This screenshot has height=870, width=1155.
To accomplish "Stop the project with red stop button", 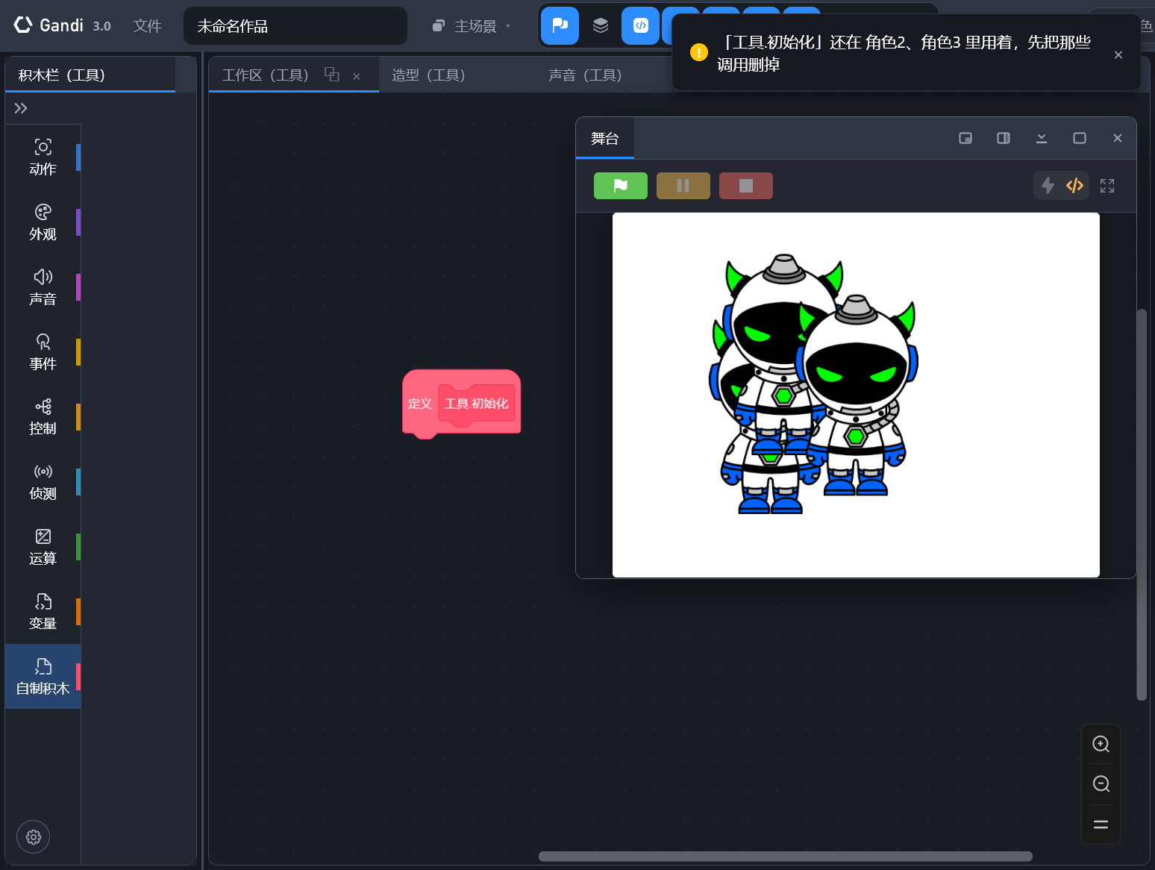I will 746,186.
